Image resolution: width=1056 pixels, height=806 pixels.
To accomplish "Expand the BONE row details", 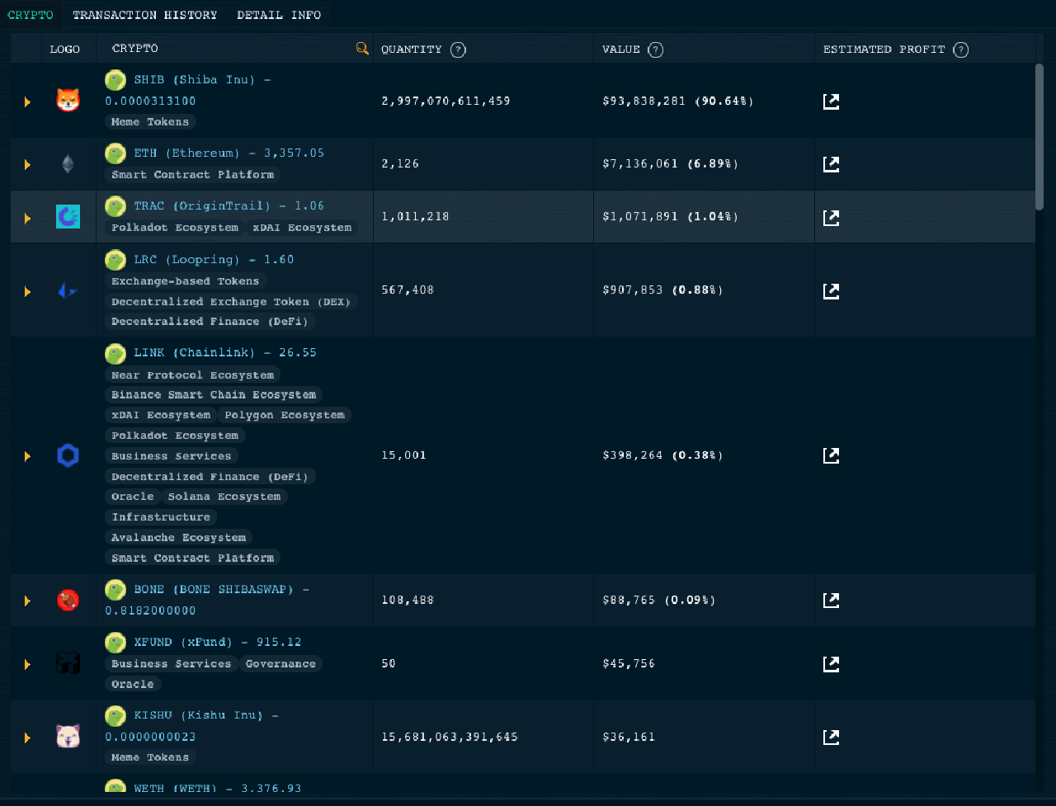I will pos(27,601).
